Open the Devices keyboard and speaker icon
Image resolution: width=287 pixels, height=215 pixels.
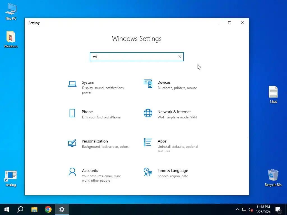pos(148,84)
